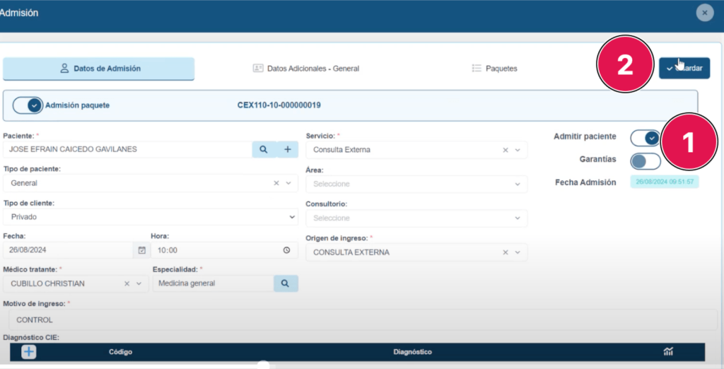The width and height of the screenshot is (724, 369).
Task: Click the search icon next to Paciente
Action: (x=263, y=149)
